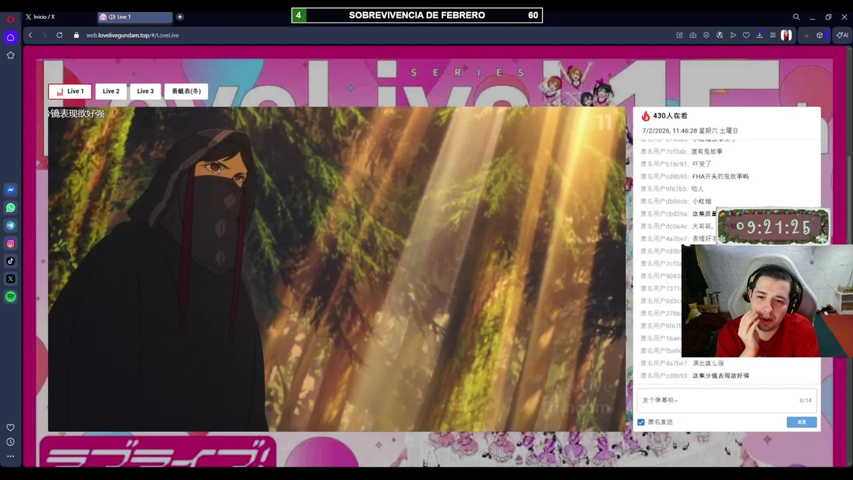Open Spotify player in sidebar
This screenshot has width=853, height=480.
pyautogui.click(x=11, y=297)
